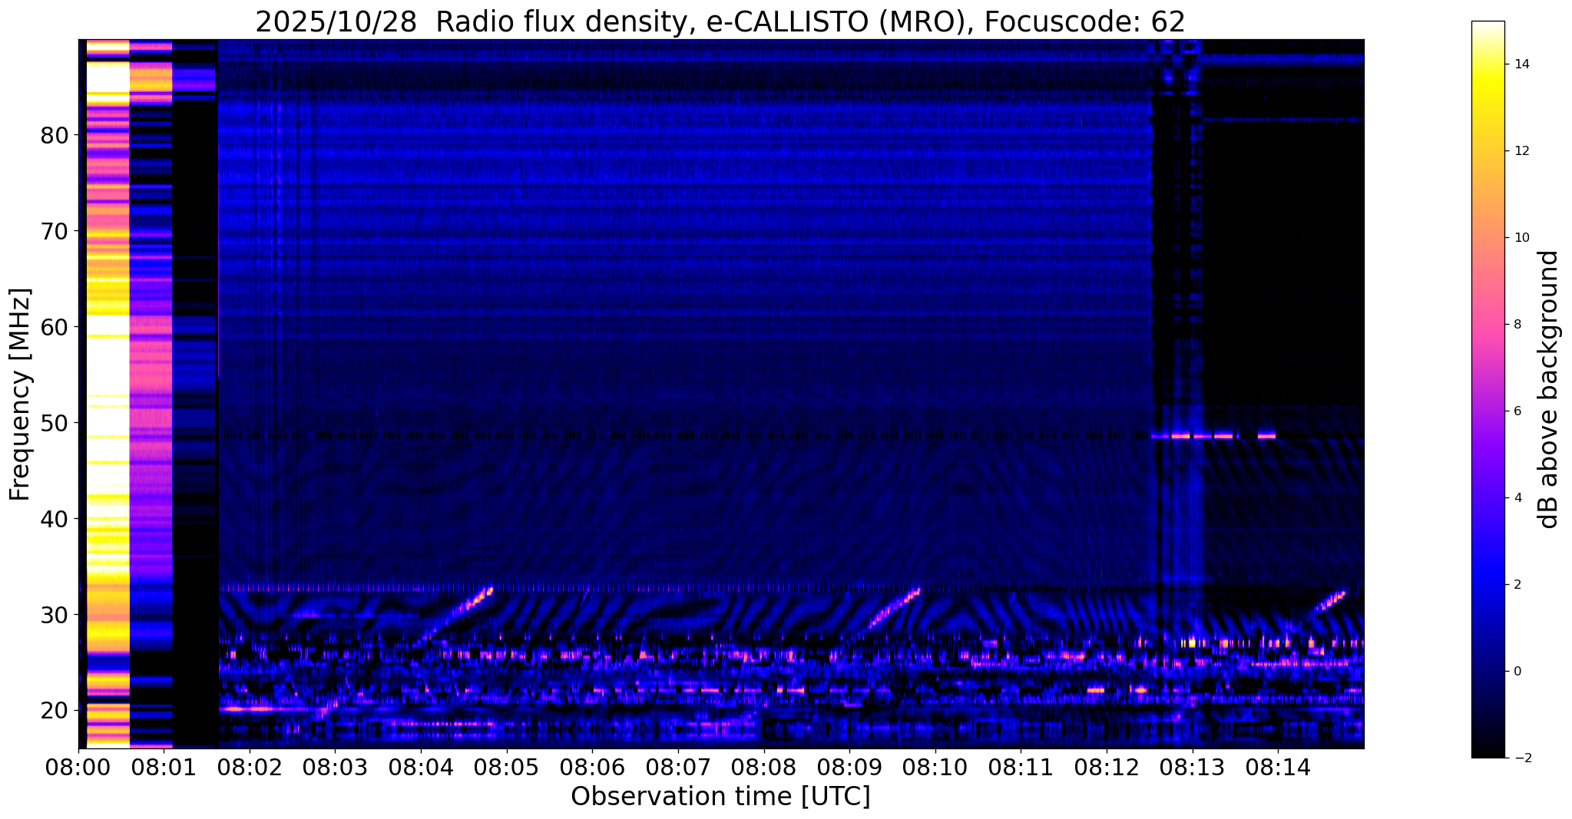Select the colorbar tick value 8
The width and height of the screenshot is (1572, 819).
click(1517, 325)
